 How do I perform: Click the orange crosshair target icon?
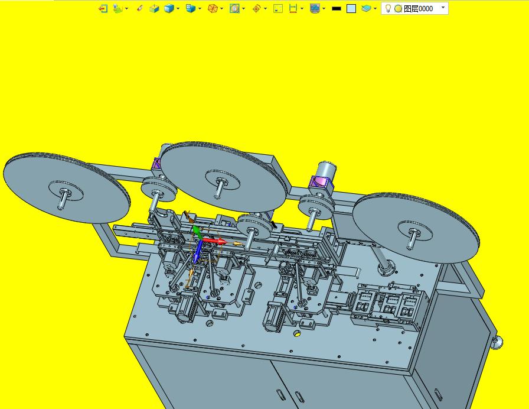pos(256,8)
